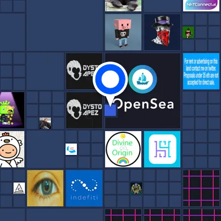The height and width of the screenshot is (221, 221).
Task: Click the NFTConnect.ai banner tile
Action: point(201,5)
